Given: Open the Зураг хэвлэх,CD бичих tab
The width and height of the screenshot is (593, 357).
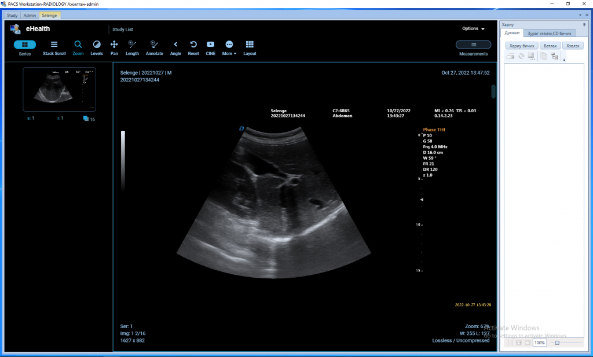Looking at the screenshot, I should tap(549, 33).
